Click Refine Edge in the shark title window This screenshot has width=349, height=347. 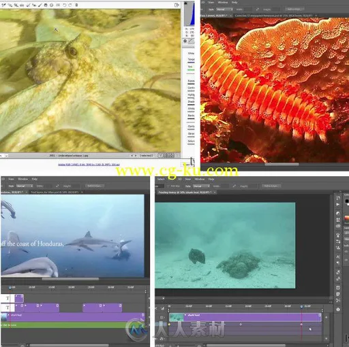pyautogui.click(x=95, y=186)
